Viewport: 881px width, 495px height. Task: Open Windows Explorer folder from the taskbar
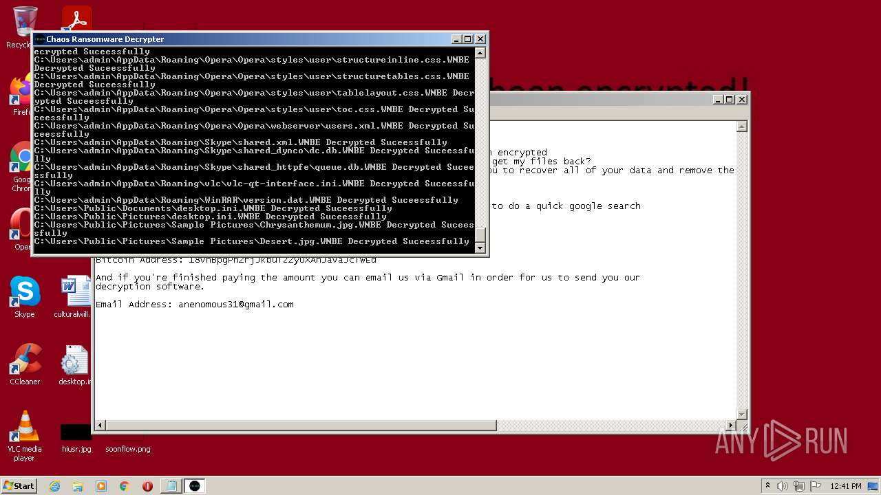[78, 486]
